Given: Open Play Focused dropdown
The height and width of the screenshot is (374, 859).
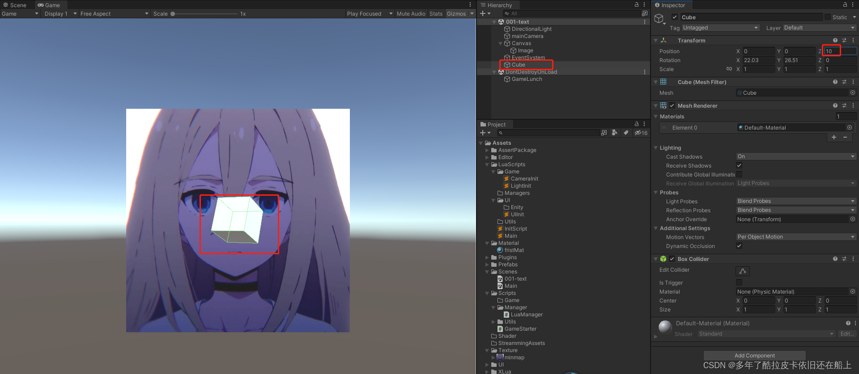Looking at the screenshot, I should click(x=370, y=14).
